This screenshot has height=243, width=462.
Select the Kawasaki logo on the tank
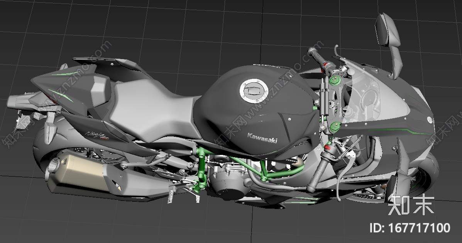tap(262, 138)
